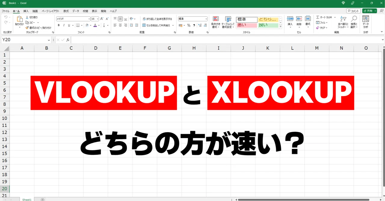The height and width of the screenshot is (201, 385).
Task: Click the Increase Indent icon
Action: [137, 25]
